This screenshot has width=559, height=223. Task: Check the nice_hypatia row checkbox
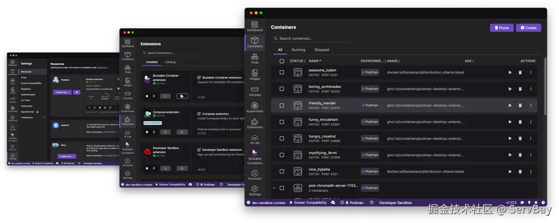pyautogui.click(x=282, y=172)
